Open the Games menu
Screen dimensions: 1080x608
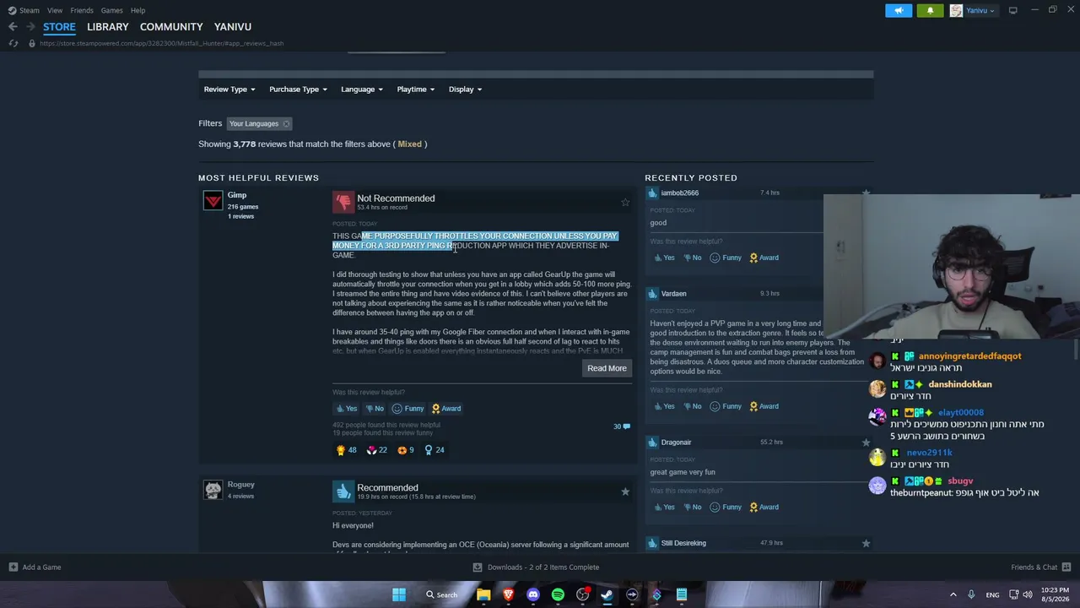pos(112,10)
